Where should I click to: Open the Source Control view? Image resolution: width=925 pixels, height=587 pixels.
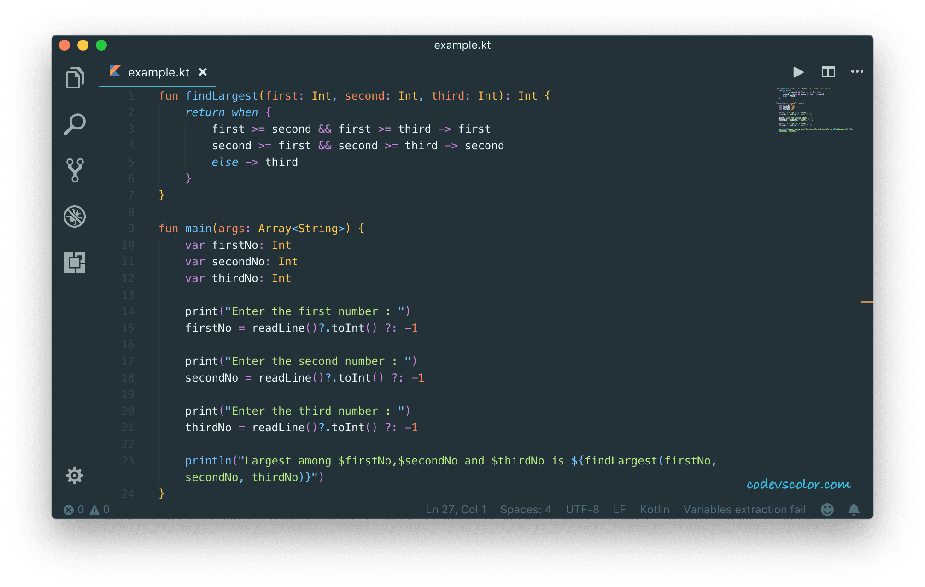click(x=75, y=170)
